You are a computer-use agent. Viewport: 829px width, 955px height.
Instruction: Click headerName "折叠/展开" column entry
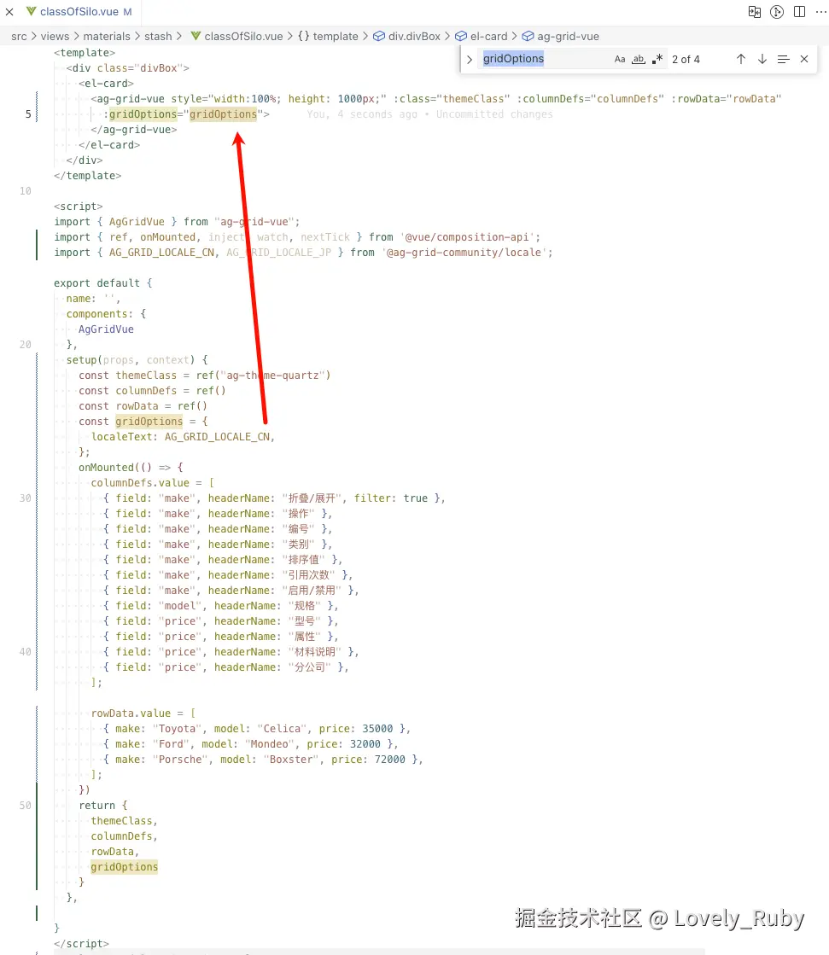(x=274, y=498)
